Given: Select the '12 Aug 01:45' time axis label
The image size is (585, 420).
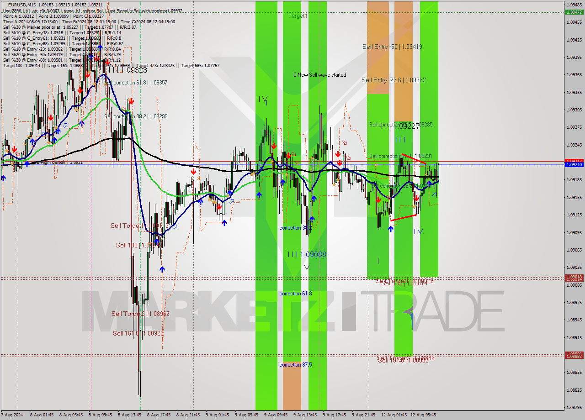Looking at the screenshot, I should click(x=394, y=415).
